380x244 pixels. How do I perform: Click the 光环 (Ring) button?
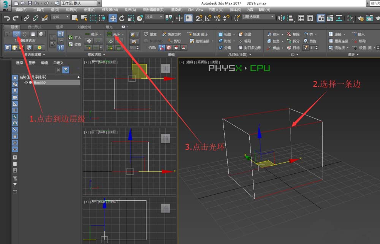(x=116, y=34)
